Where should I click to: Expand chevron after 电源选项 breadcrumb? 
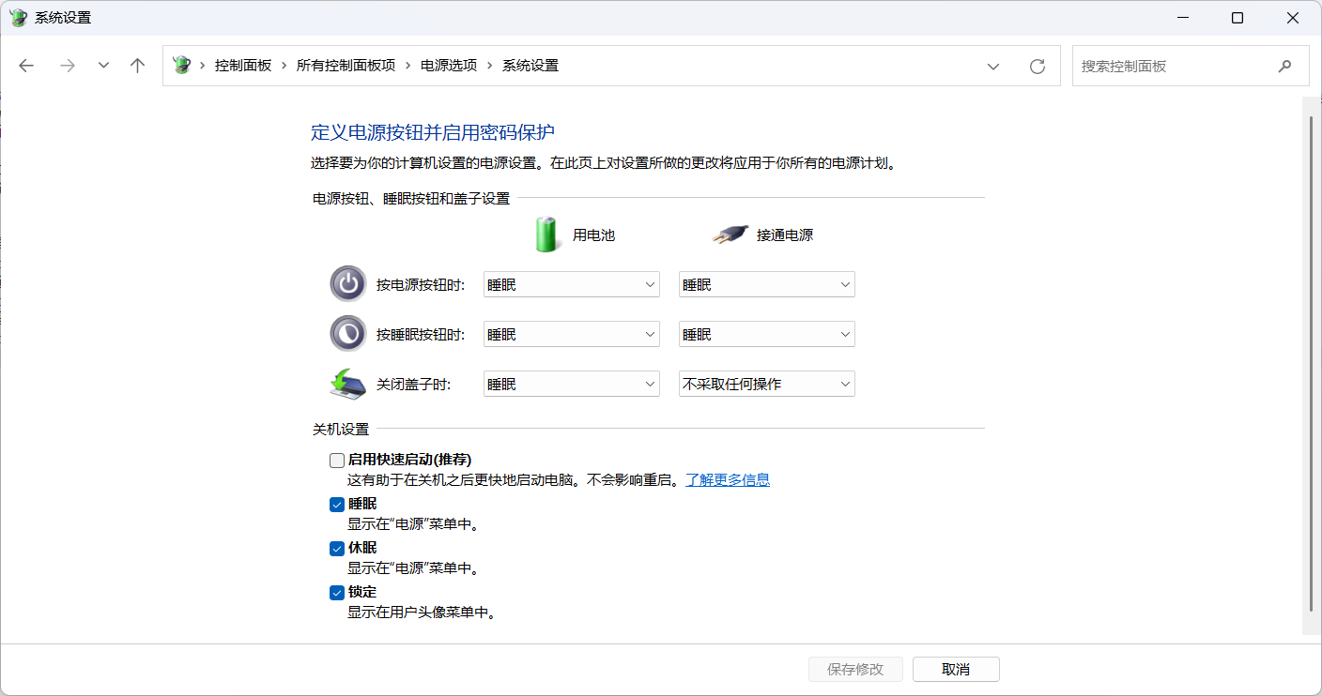click(489, 66)
